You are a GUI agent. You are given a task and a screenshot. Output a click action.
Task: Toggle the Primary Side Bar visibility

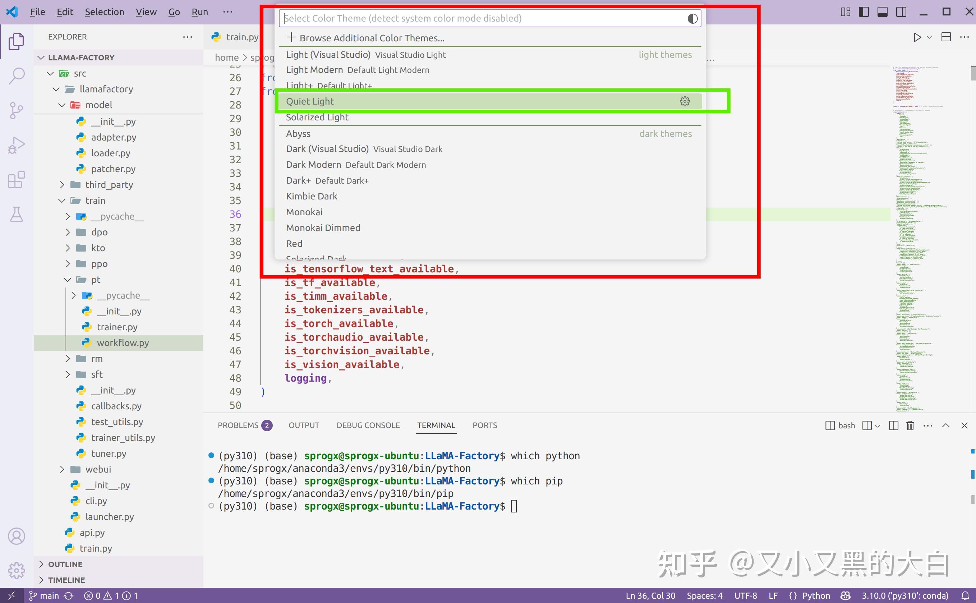pyautogui.click(x=864, y=11)
